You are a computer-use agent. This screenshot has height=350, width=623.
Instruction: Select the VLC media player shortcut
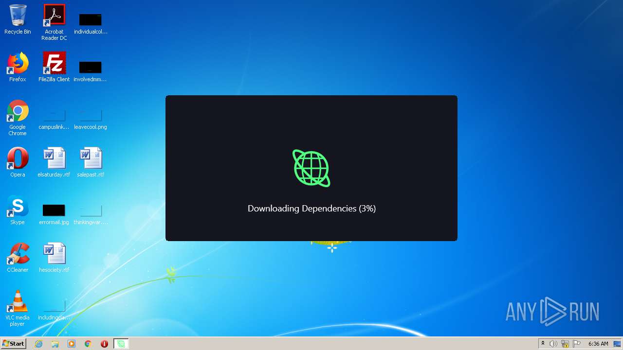18,308
